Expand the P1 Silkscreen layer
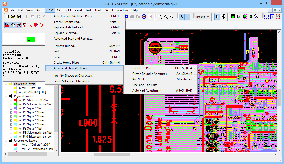Viewport: 284px width, 164px height. [11, 100]
